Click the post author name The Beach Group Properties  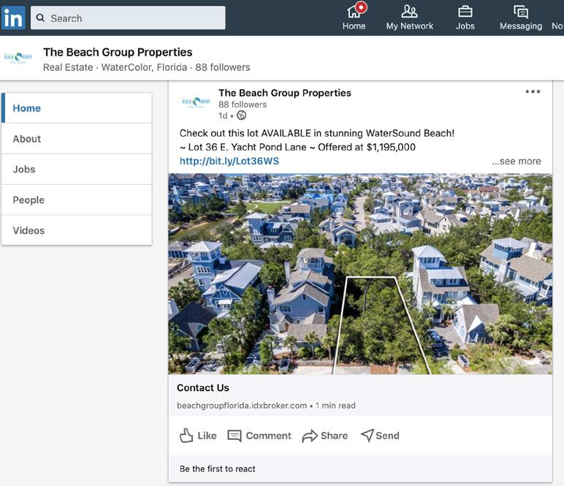click(284, 93)
